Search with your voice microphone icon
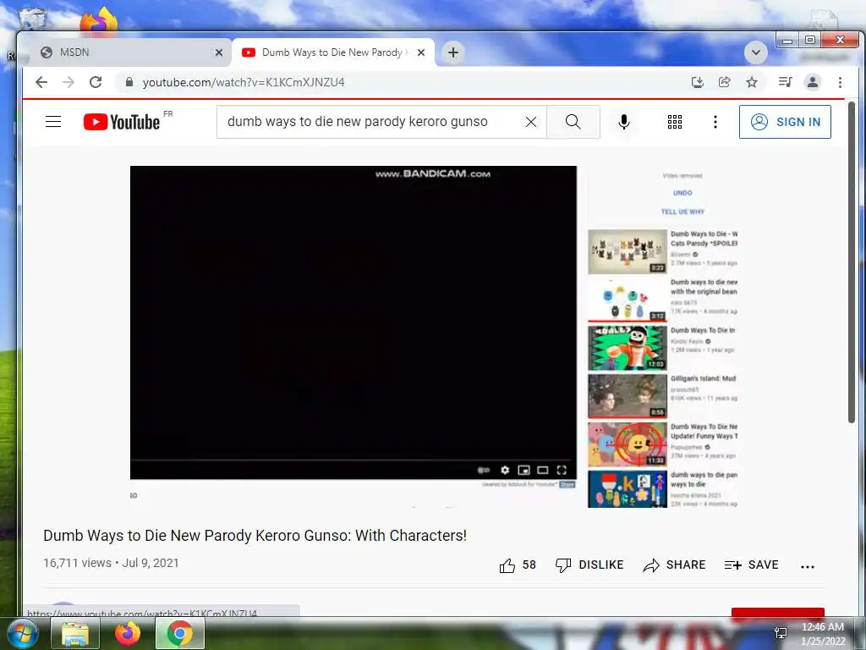 623,122
